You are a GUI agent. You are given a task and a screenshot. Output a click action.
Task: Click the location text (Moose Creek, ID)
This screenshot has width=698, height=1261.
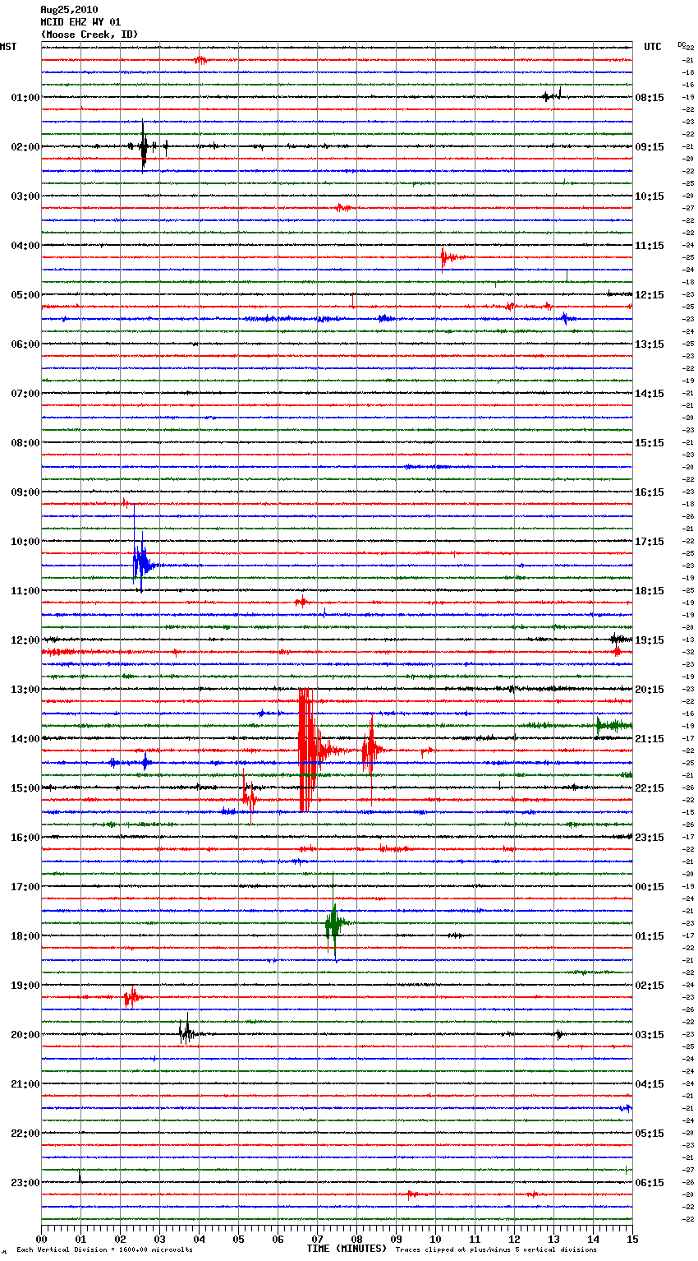point(89,35)
